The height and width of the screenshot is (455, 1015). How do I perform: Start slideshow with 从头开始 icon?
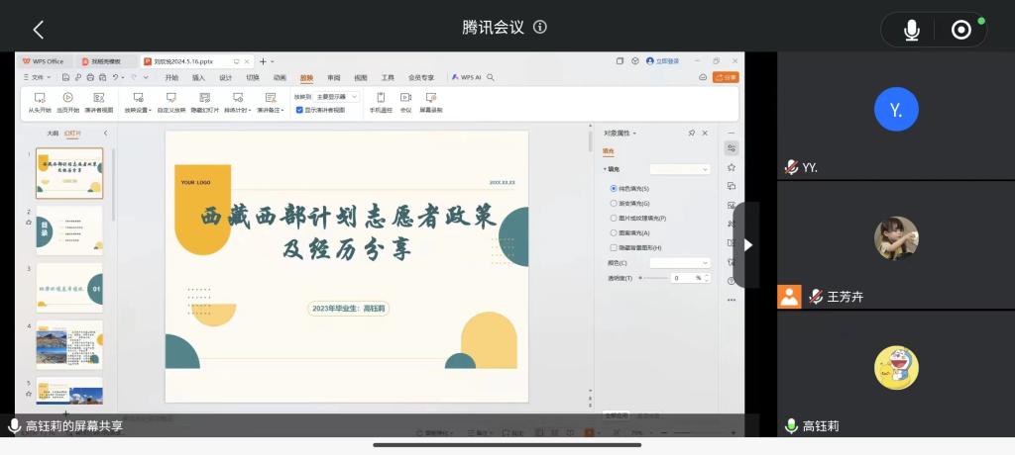pos(40,98)
